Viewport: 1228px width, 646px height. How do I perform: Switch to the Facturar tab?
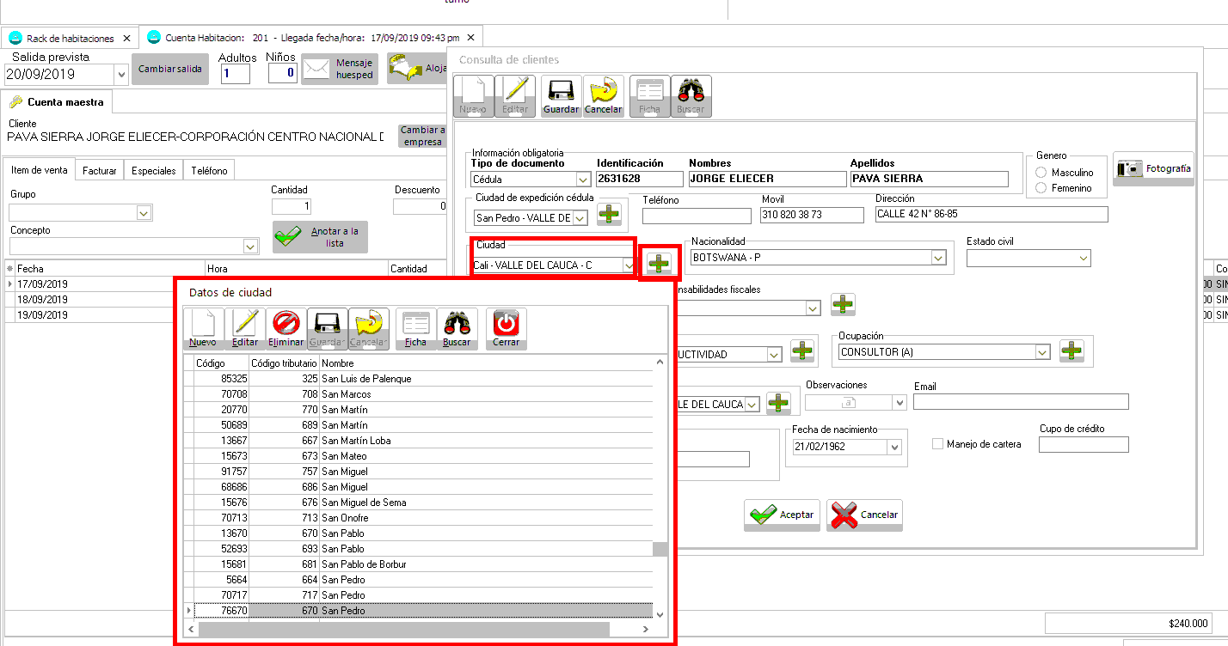[x=100, y=170]
